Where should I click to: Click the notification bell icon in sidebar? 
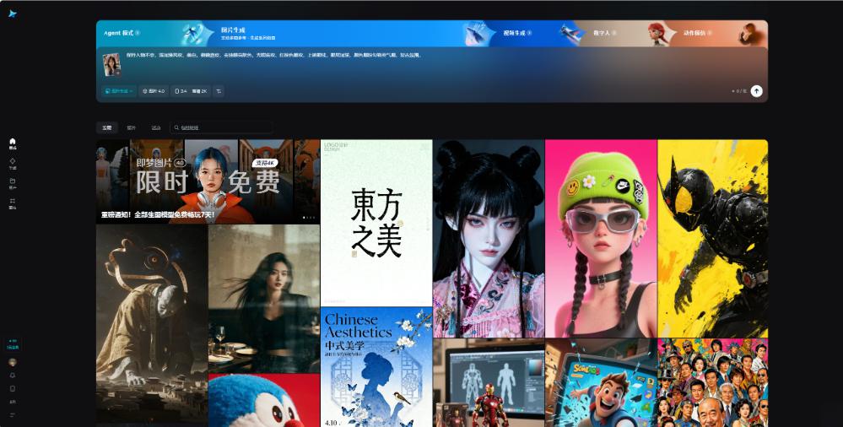click(x=13, y=375)
